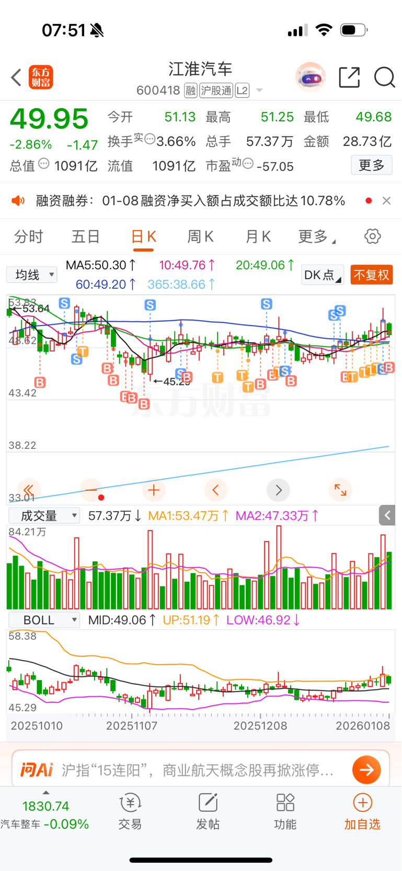The height and width of the screenshot is (871, 402).
Task: Tap the 20251208 date label
Action: [x=260, y=726]
